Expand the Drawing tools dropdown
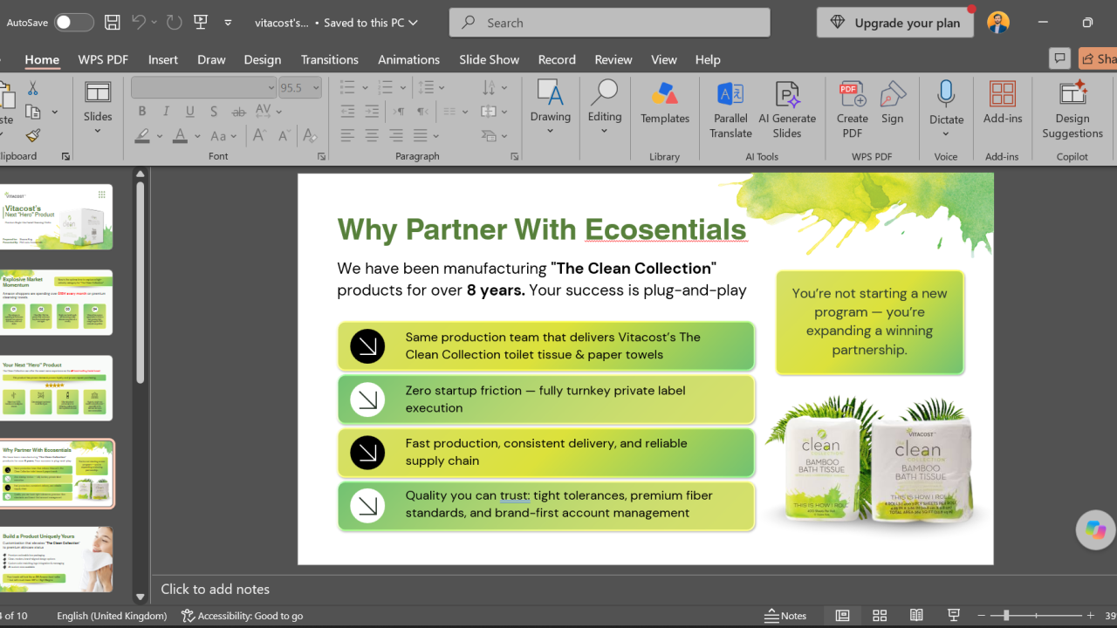1117x628 pixels. tap(550, 132)
